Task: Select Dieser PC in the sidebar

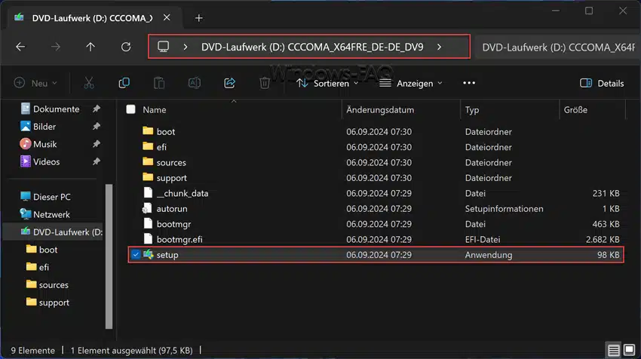Action: point(51,197)
